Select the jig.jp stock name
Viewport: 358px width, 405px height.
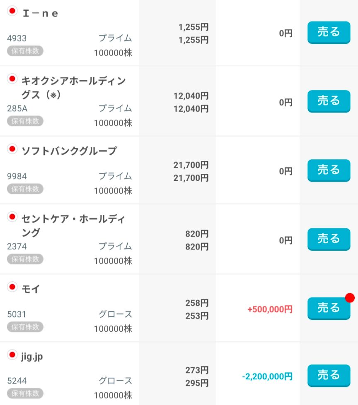[x=32, y=357]
